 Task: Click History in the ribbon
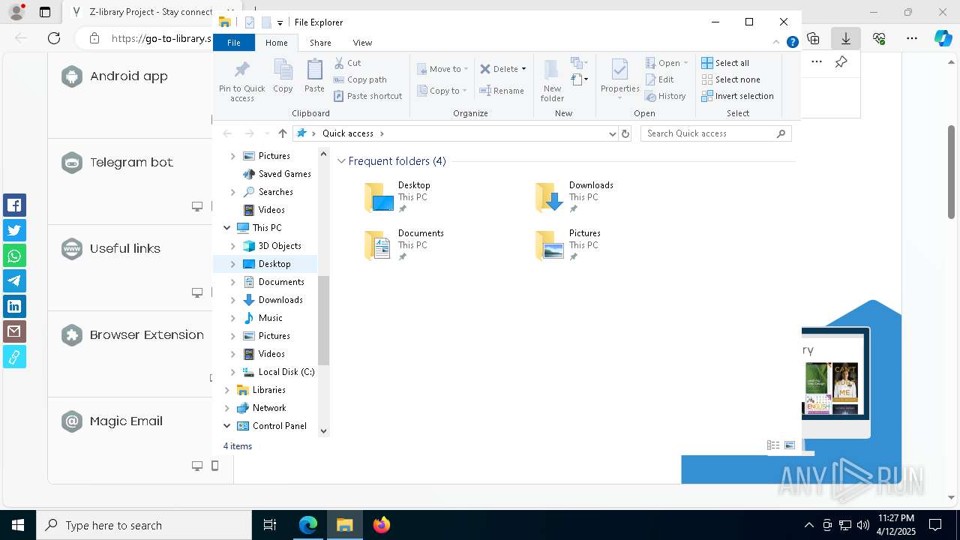pyautogui.click(x=665, y=96)
